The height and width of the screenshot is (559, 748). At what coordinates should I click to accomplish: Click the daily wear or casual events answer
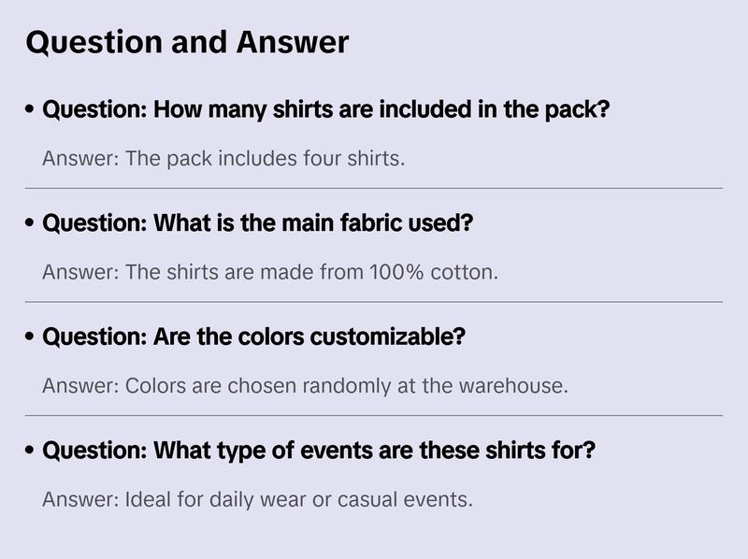tap(257, 500)
